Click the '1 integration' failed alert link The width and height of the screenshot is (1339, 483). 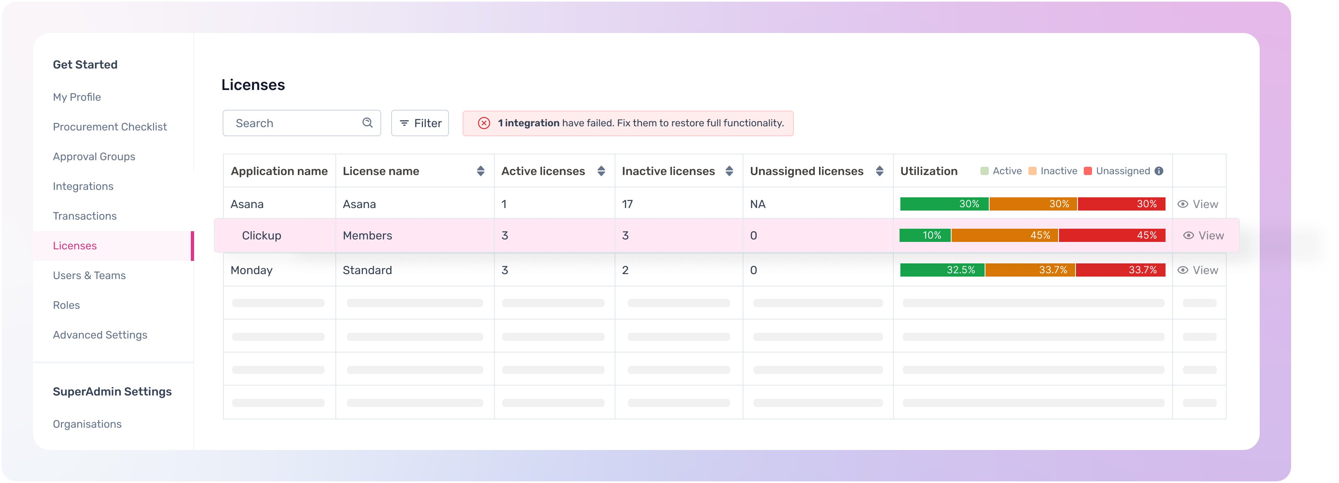point(528,123)
